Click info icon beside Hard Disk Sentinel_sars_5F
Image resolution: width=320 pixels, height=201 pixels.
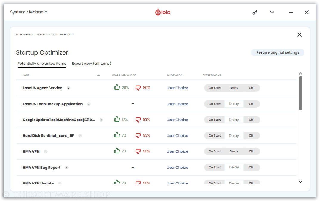click(80, 136)
